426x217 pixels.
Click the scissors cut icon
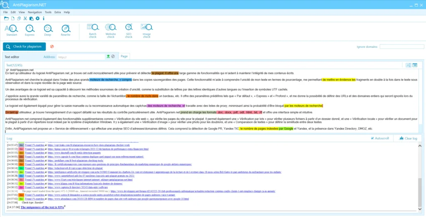point(25,18)
